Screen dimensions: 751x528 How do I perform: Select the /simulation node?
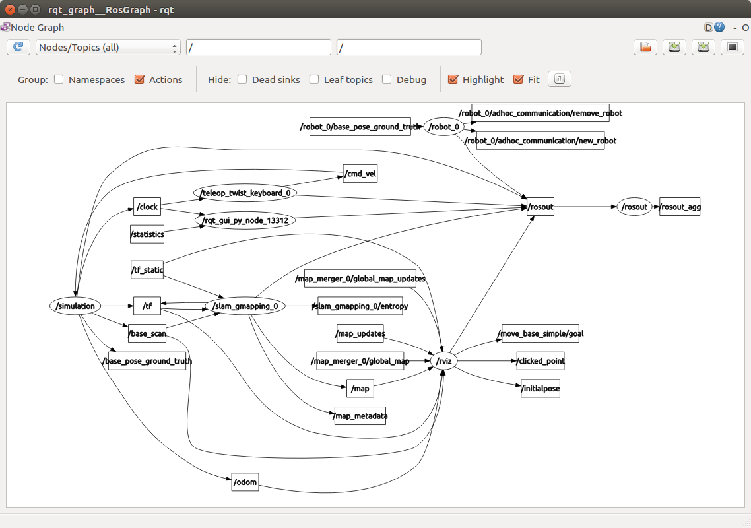pyautogui.click(x=75, y=306)
